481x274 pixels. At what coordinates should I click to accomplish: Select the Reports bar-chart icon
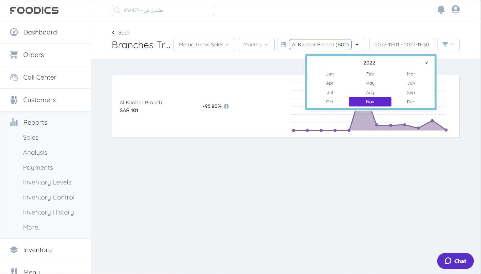click(14, 122)
